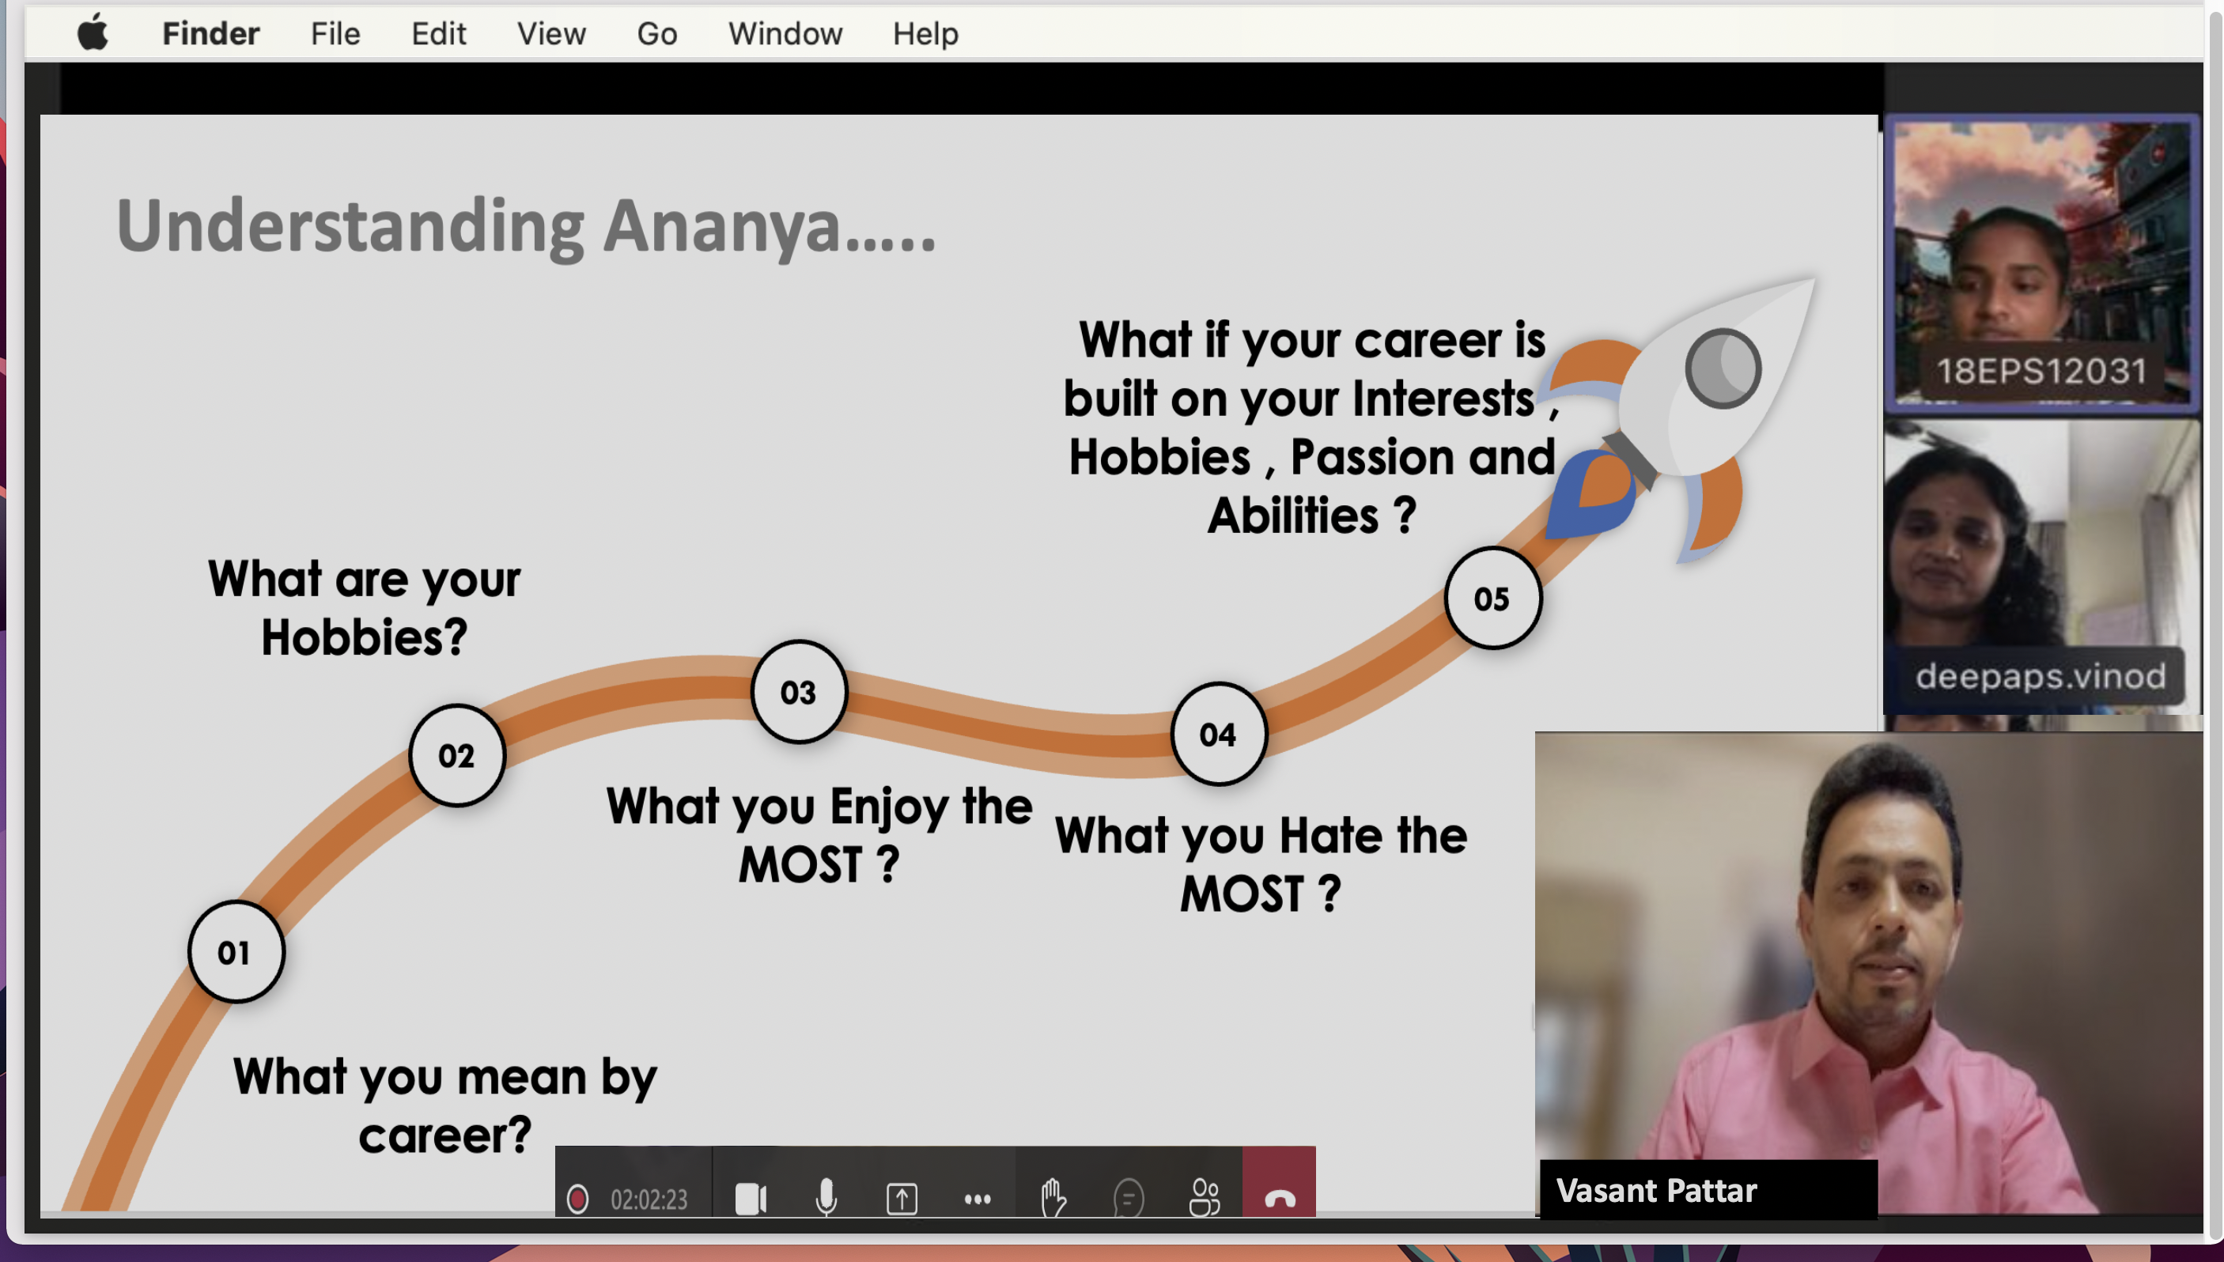
Task: Open the Finder menu
Action: tap(210, 33)
